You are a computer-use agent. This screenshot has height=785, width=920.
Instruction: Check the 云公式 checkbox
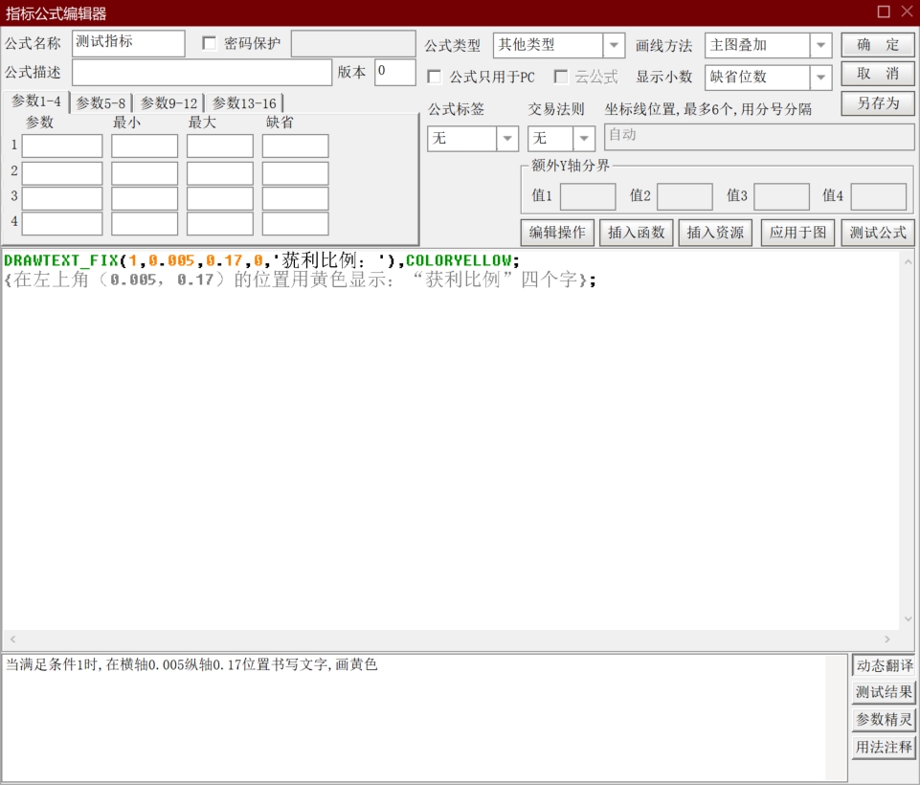tap(561, 77)
